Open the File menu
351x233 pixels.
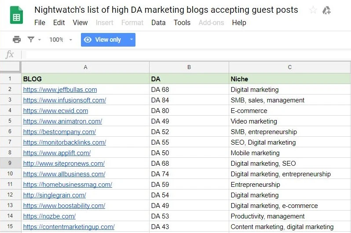click(40, 22)
